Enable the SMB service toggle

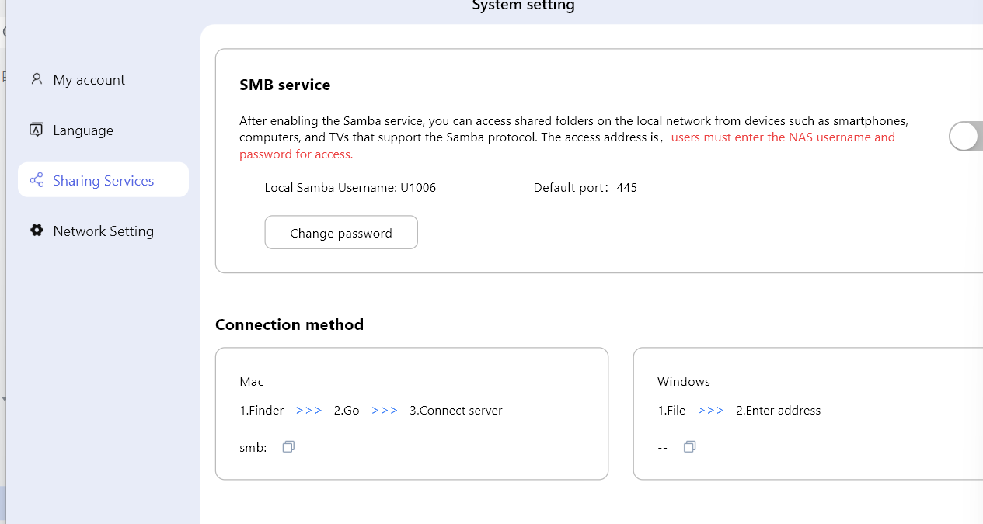point(966,137)
